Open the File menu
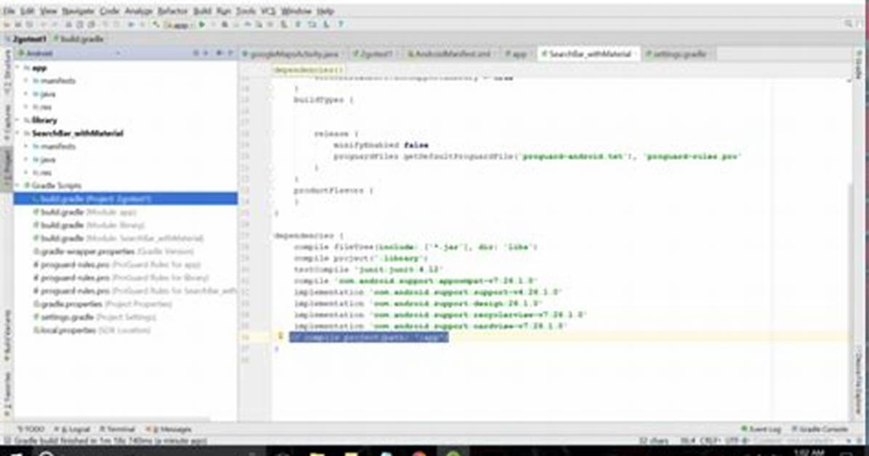The image size is (869, 456). (8, 11)
